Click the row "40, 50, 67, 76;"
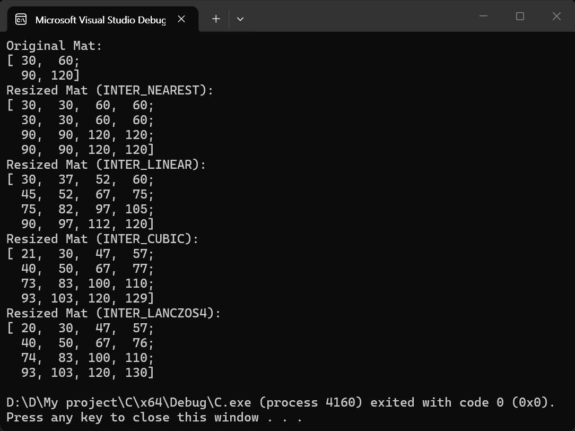 point(88,343)
